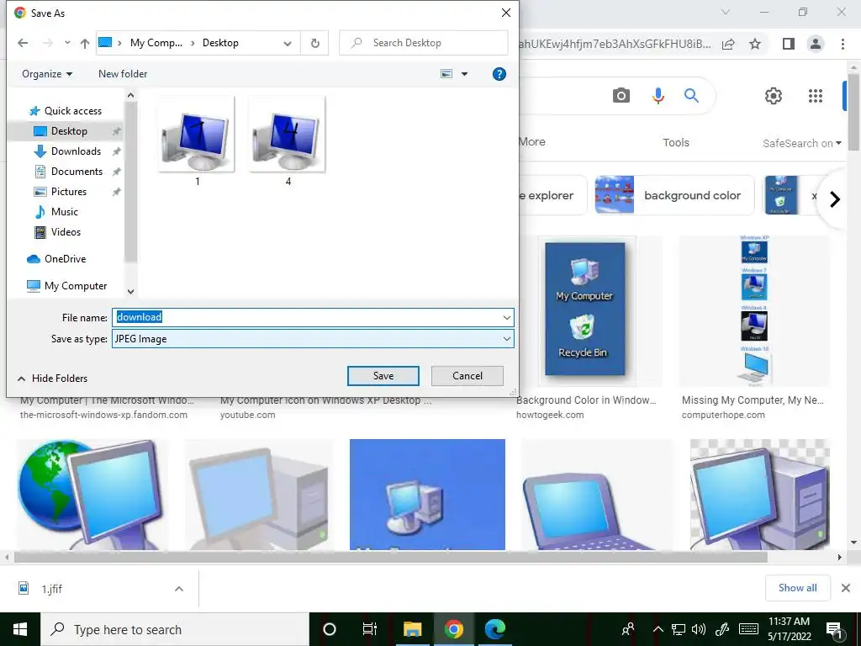Select the background color suggestion chip
Viewport: 861px width, 646px height.
click(674, 195)
